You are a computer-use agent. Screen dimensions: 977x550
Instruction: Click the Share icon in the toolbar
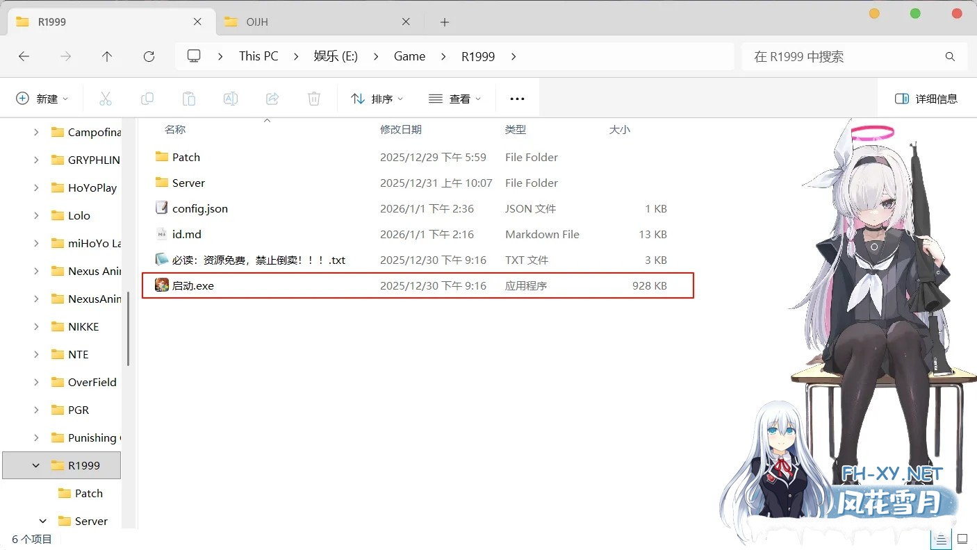tap(272, 98)
